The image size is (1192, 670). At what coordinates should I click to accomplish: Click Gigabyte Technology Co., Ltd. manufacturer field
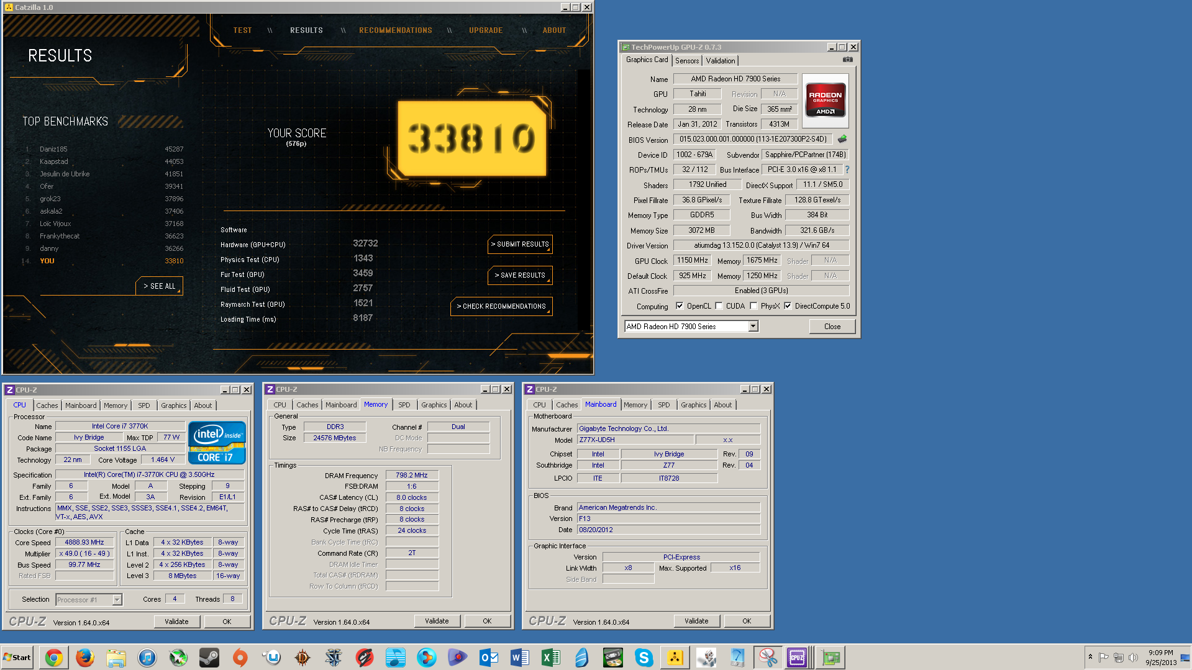[x=668, y=428]
